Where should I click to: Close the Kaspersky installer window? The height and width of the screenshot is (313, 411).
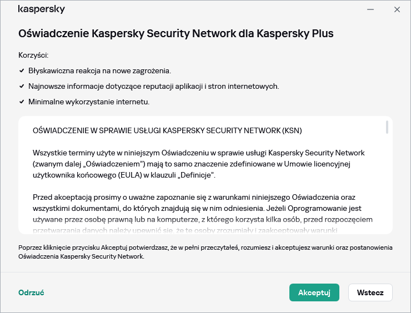tap(397, 9)
